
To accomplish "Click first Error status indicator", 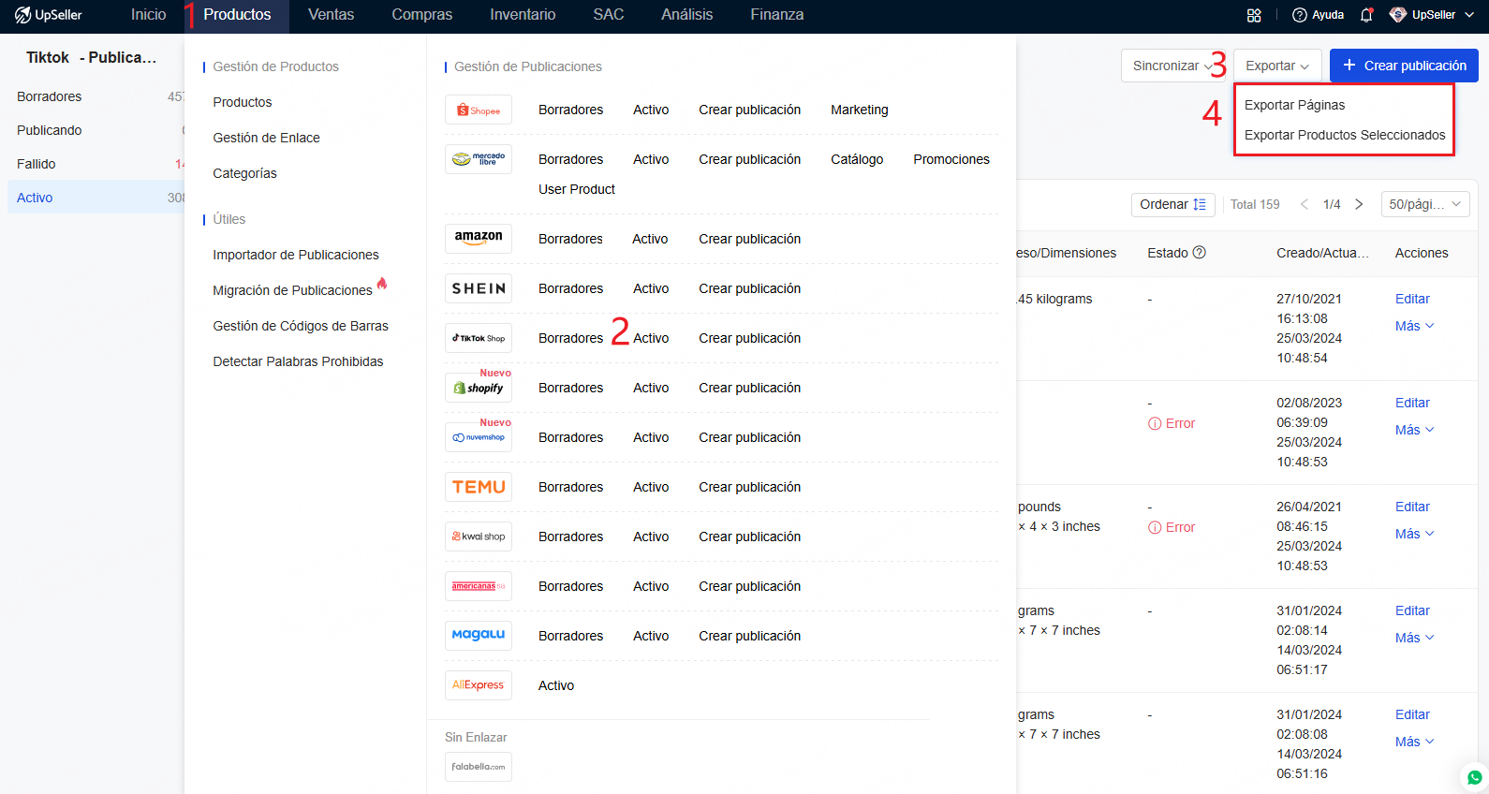I will tap(1172, 423).
